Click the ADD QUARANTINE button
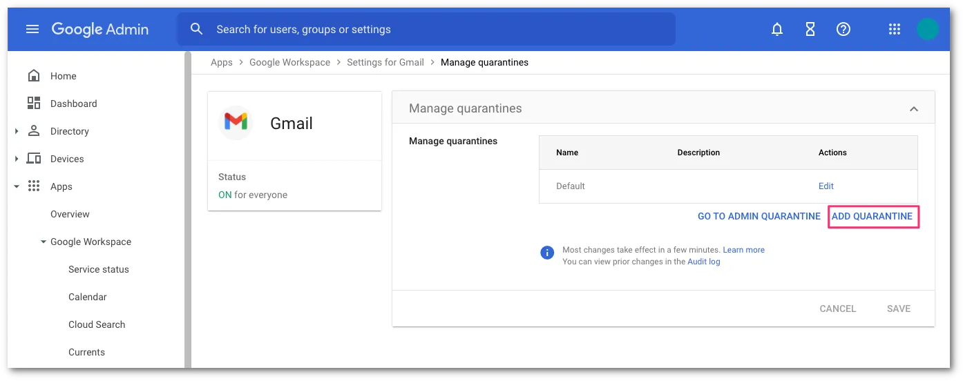 (x=872, y=216)
